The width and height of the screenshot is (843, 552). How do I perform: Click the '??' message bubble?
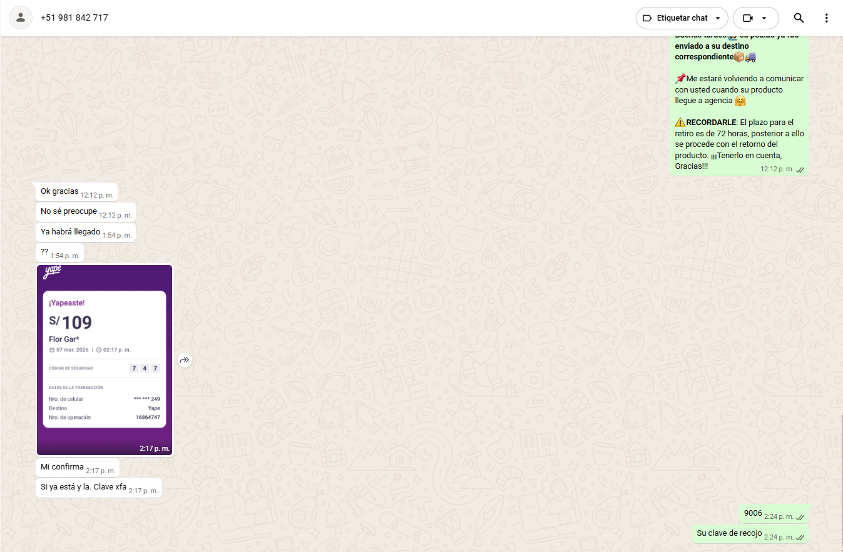[x=45, y=252]
